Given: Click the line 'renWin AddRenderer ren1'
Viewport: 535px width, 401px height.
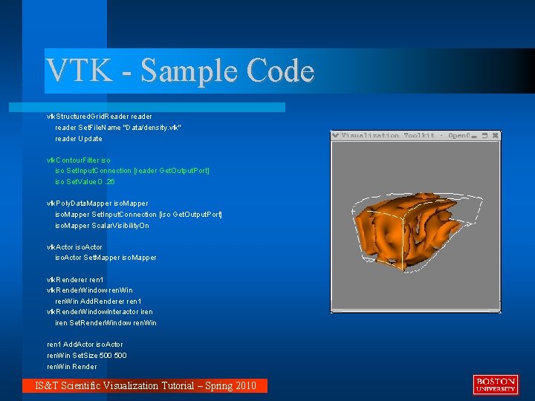Looking at the screenshot, I should [x=98, y=301].
